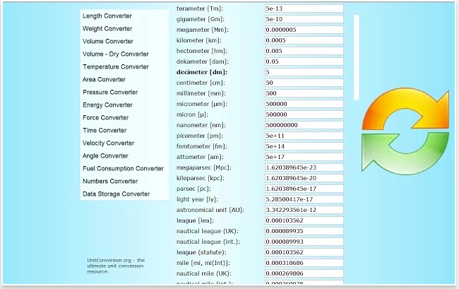Image resolution: width=459 pixels, height=289 pixels.
Task: Open the Length Converter page
Action: [x=107, y=16]
